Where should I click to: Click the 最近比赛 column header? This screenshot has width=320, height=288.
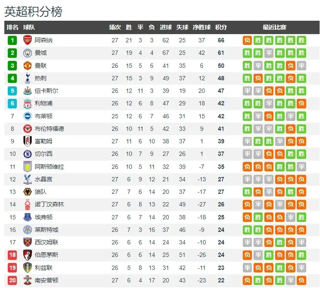pos(274,27)
